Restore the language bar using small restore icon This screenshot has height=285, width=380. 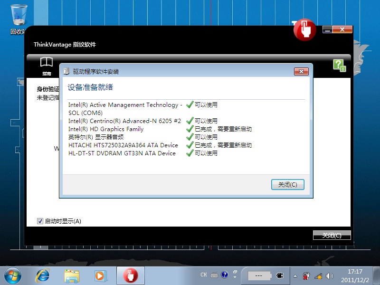click(235, 272)
